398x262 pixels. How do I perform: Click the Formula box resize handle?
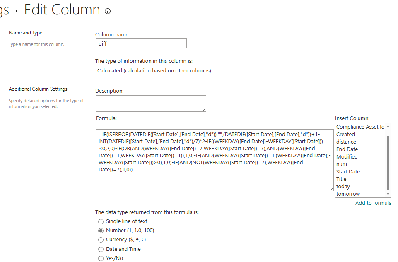coord(331,189)
